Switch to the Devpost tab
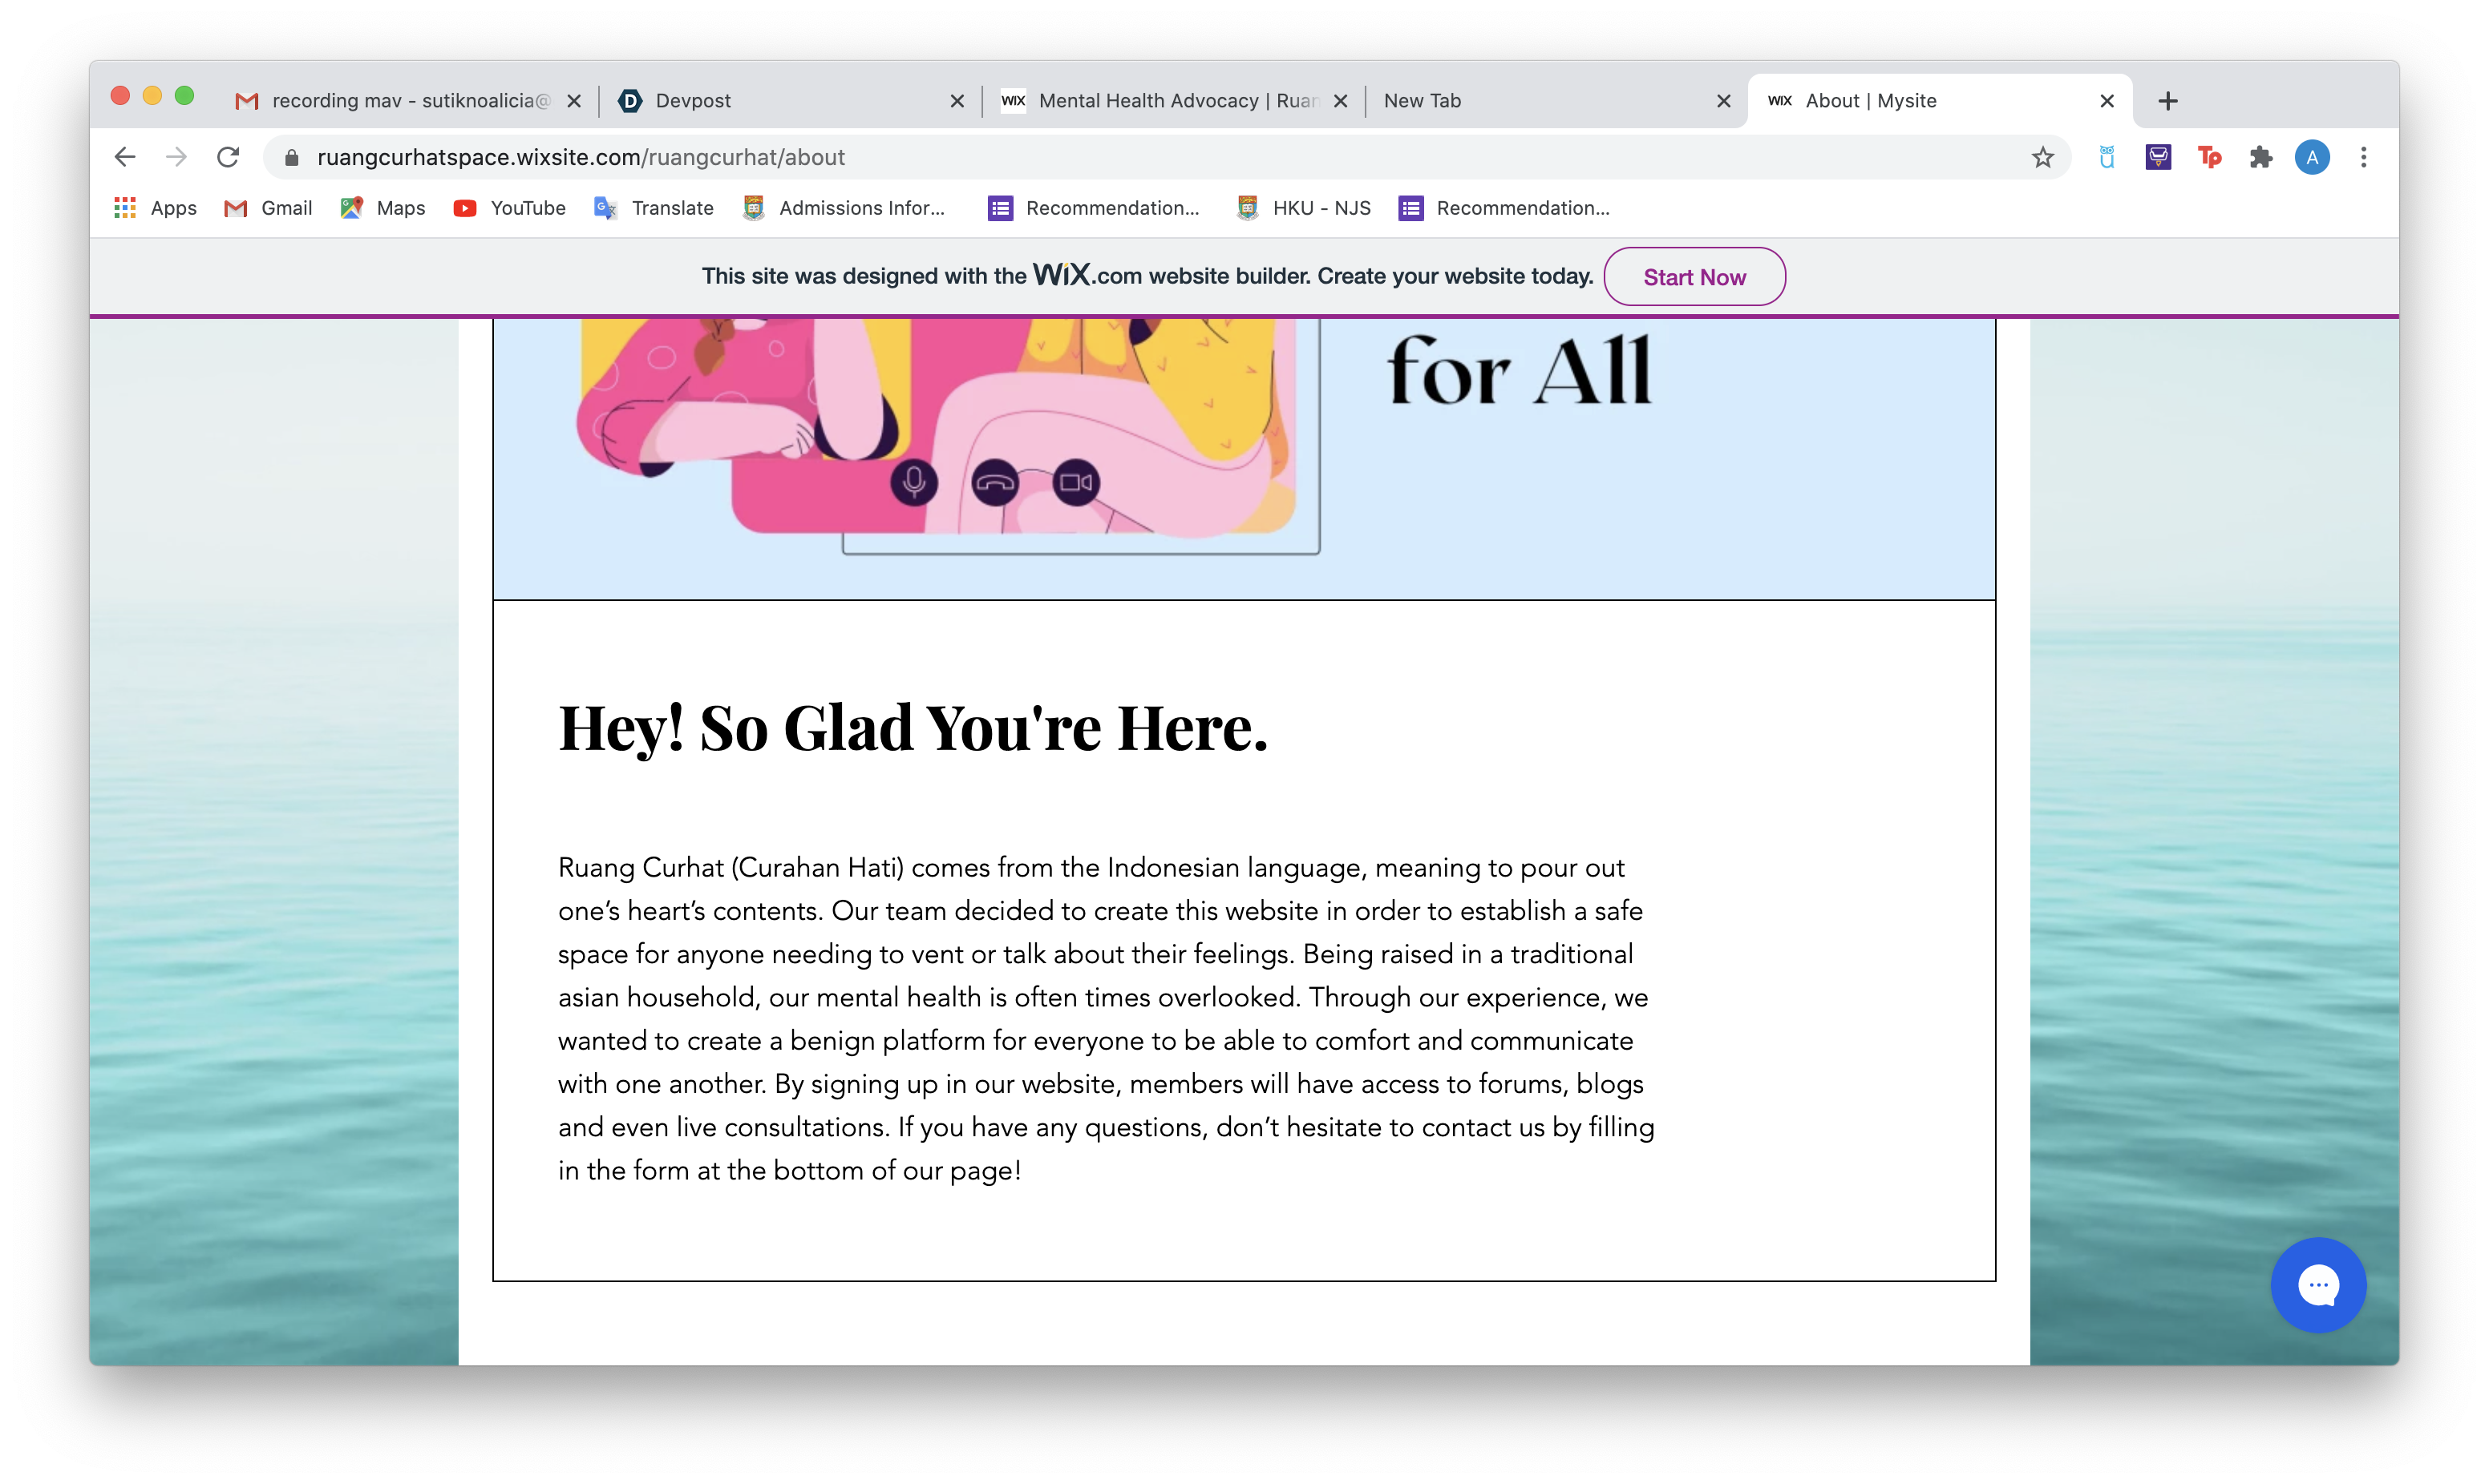This screenshot has width=2489, height=1484. (780, 101)
